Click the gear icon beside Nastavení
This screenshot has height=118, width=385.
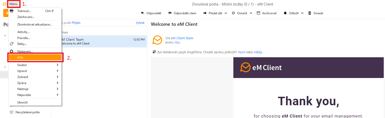point(12,51)
